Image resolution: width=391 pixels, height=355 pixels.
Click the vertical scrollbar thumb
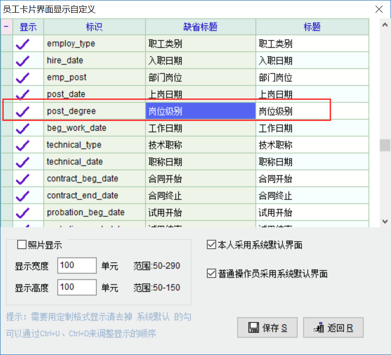tap(385, 145)
